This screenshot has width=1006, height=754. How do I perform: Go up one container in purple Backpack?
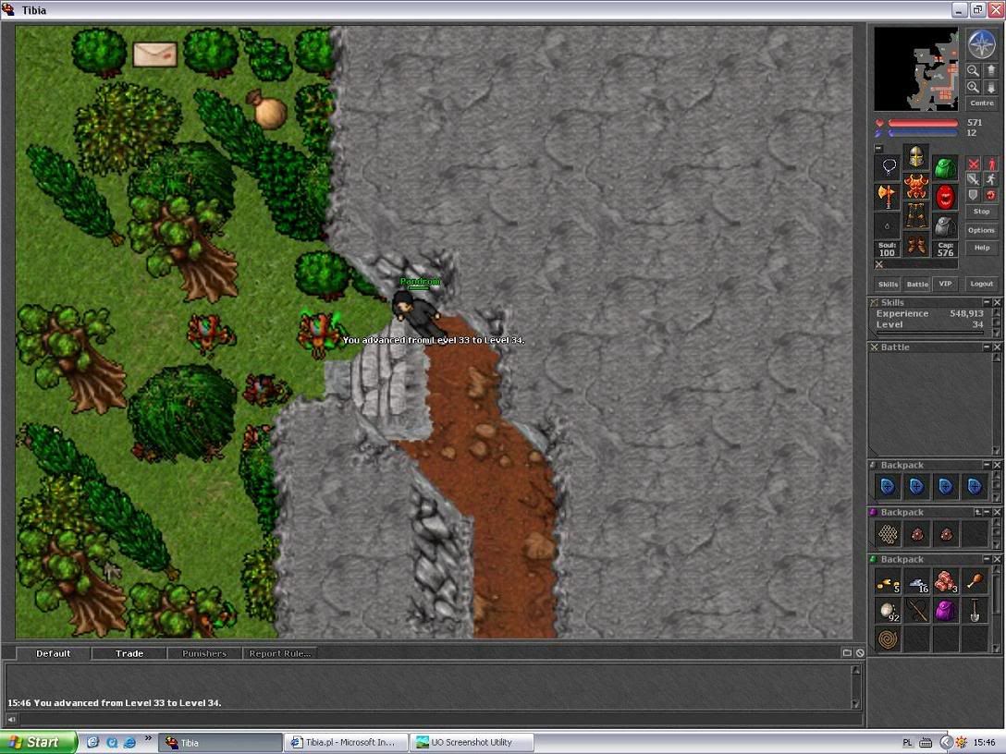(x=977, y=512)
